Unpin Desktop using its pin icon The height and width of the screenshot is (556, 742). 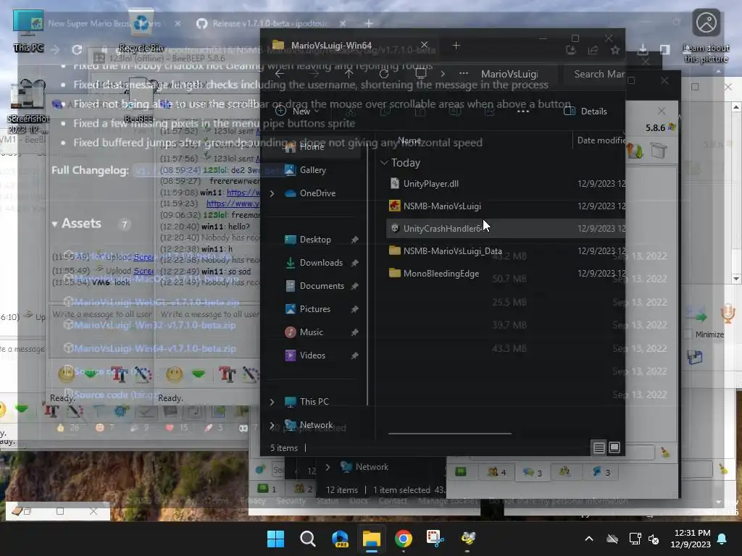(x=354, y=240)
